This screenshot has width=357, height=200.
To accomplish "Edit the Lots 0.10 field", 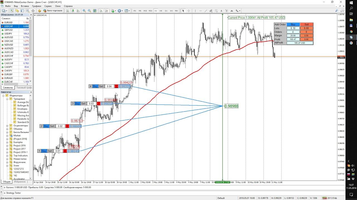I will (293, 28).
